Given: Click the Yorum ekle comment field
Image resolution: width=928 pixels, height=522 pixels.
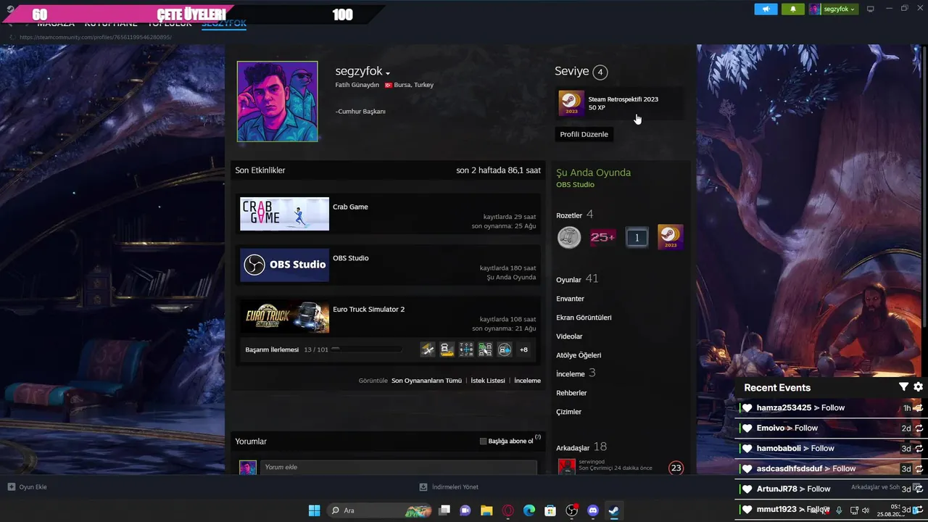Looking at the screenshot, I should pyautogui.click(x=398, y=467).
